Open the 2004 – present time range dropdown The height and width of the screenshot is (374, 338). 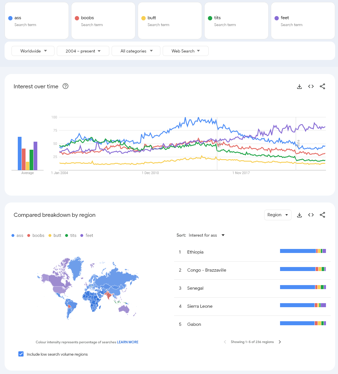point(83,51)
